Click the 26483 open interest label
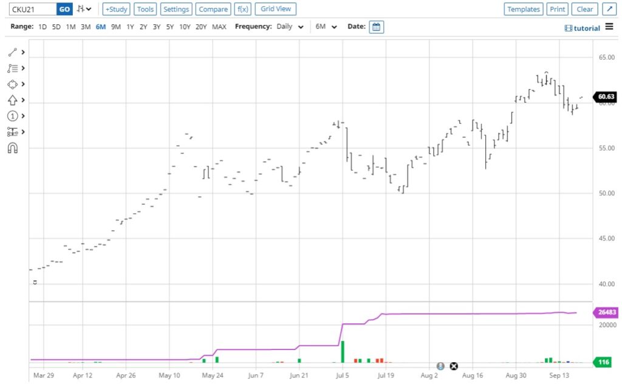The height and width of the screenshot is (384, 622). (606, 312)
